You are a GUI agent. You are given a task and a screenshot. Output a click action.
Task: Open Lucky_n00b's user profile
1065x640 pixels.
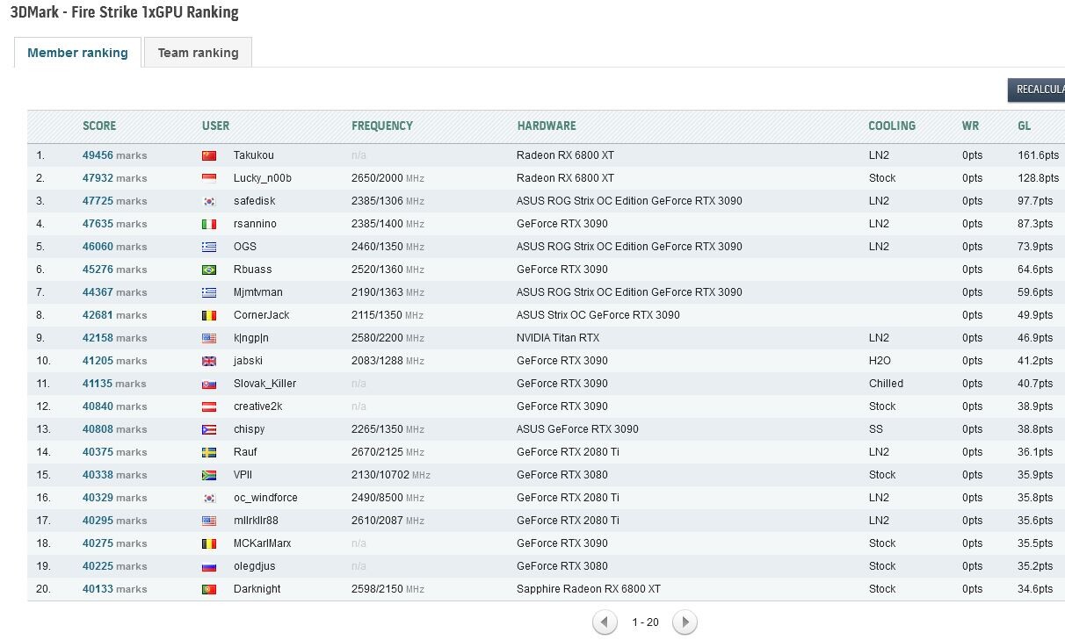263,178
